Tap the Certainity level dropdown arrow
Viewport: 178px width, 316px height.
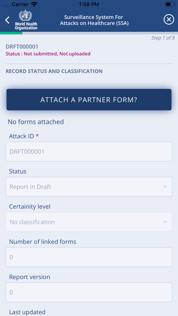tap(165, 222)
